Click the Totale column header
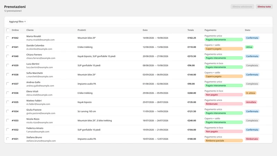 click(191, 30)
